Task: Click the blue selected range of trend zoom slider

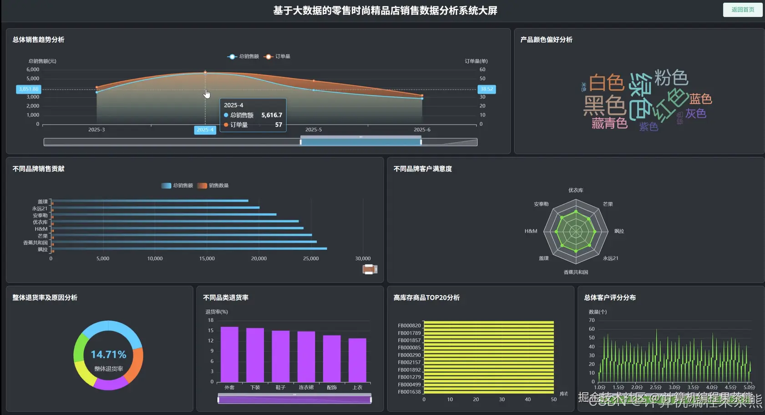Action: [x=360, y=142]
